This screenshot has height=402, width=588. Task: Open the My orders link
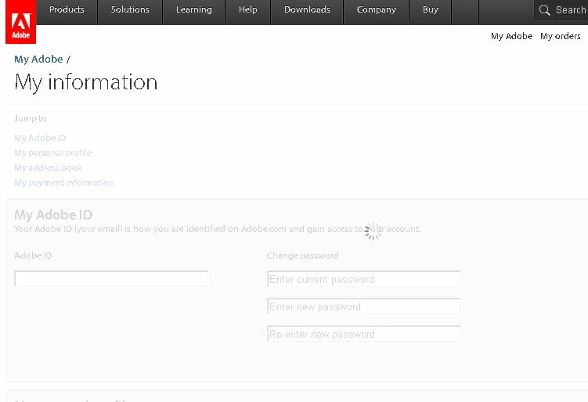(561, 36)
